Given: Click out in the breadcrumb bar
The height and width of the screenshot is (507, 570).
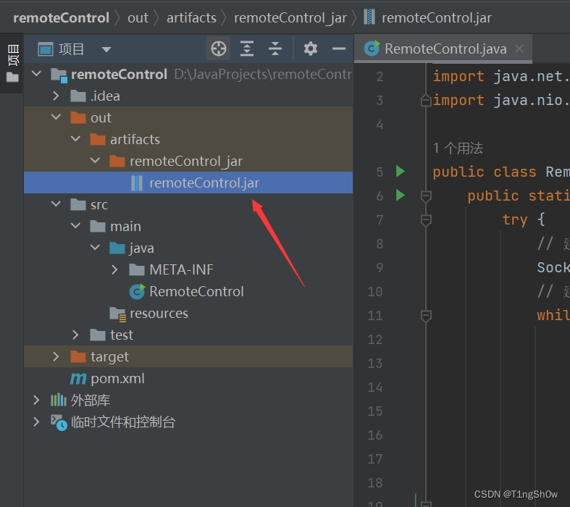Looking at the screenshot, I should pos(138,18).
